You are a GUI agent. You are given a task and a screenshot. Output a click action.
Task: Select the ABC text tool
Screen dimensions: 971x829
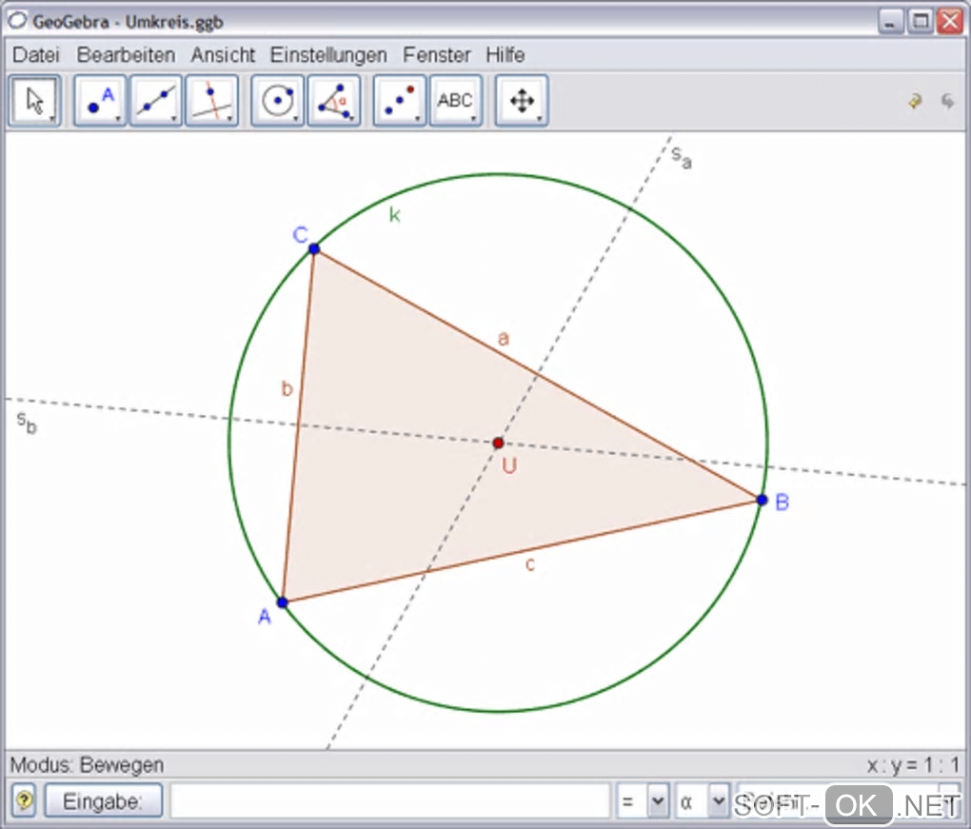pos(455,100)
